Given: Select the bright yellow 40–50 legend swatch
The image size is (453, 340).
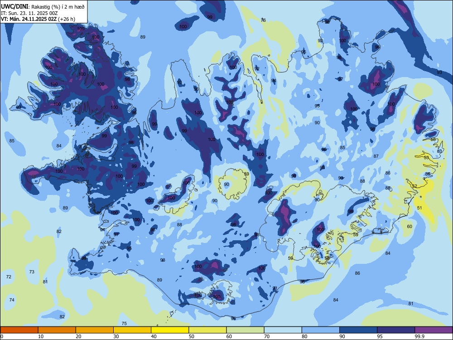Looking at the screenshot, I should 170,330.
